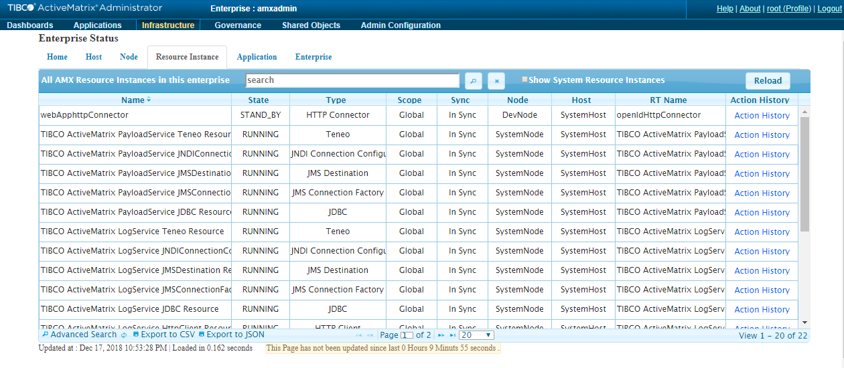This screenshot has height=368, width=844.
Task: Switch to the Host tab
Action: pos(94,57)
